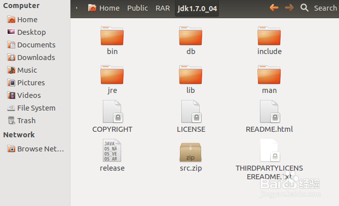339x206 pixels.
Task: Select the README.html file icon
Action: pyautogui.click(x=270, y=112)
